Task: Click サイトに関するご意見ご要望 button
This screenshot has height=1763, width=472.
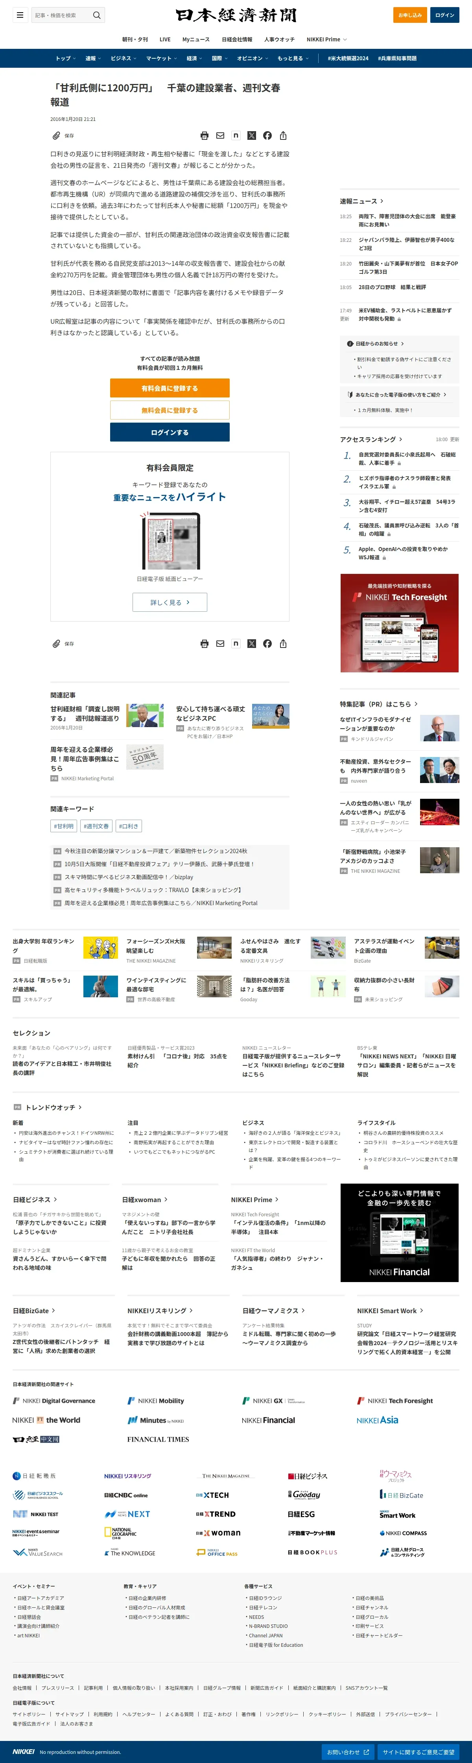Action: point(418,1752)
